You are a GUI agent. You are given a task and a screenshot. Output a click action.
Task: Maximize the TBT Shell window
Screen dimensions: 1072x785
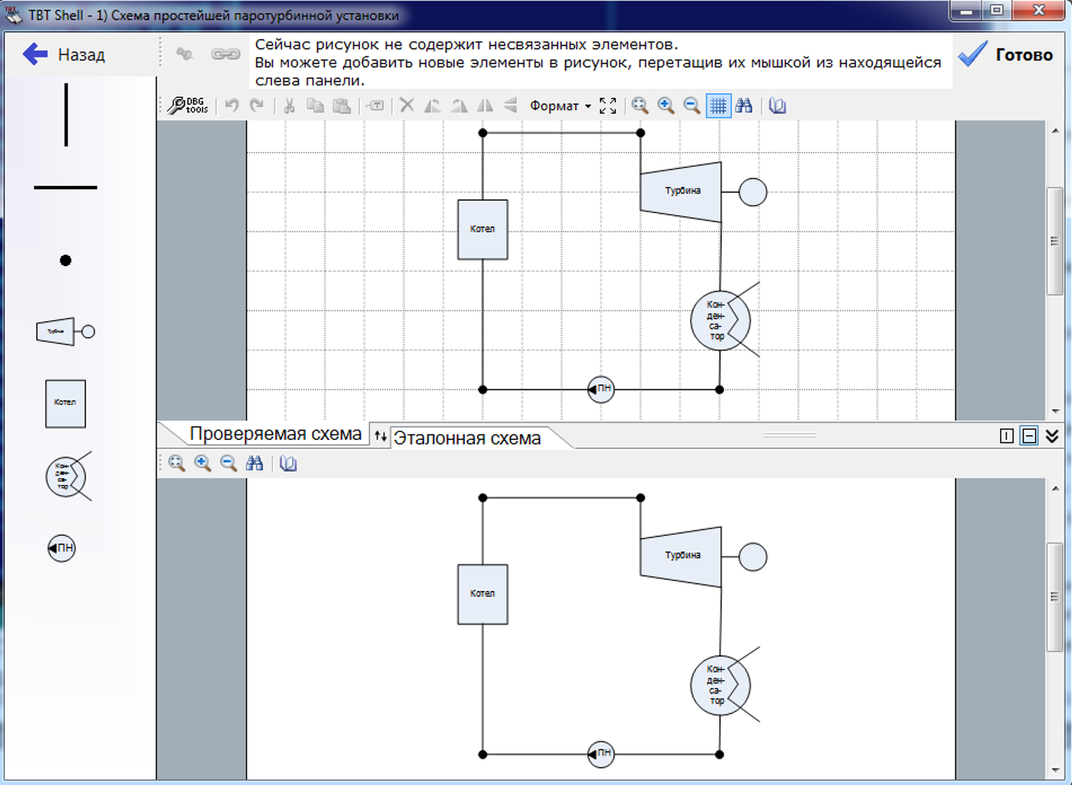coord(997,10)
